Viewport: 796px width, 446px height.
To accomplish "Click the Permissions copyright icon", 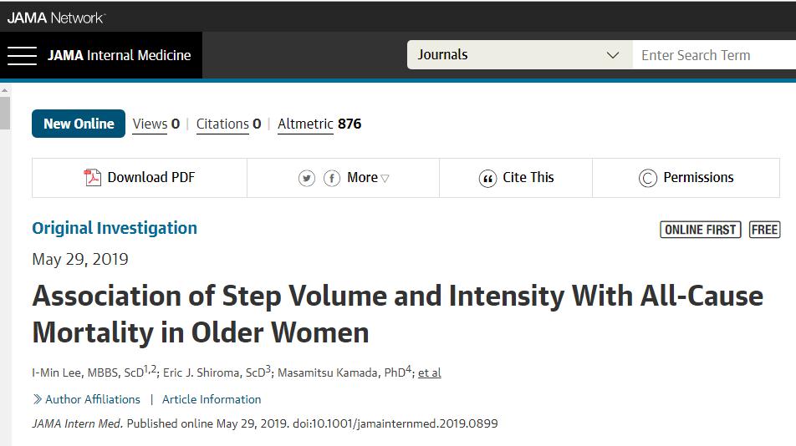I will (648, 179).
